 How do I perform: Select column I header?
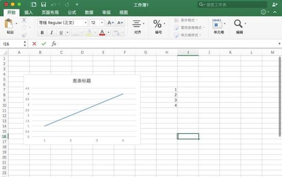(188, 53)
